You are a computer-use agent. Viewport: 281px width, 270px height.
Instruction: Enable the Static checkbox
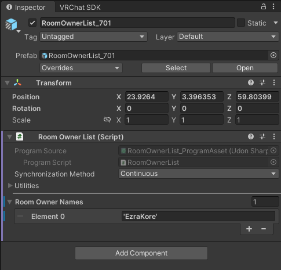[241, 23]
